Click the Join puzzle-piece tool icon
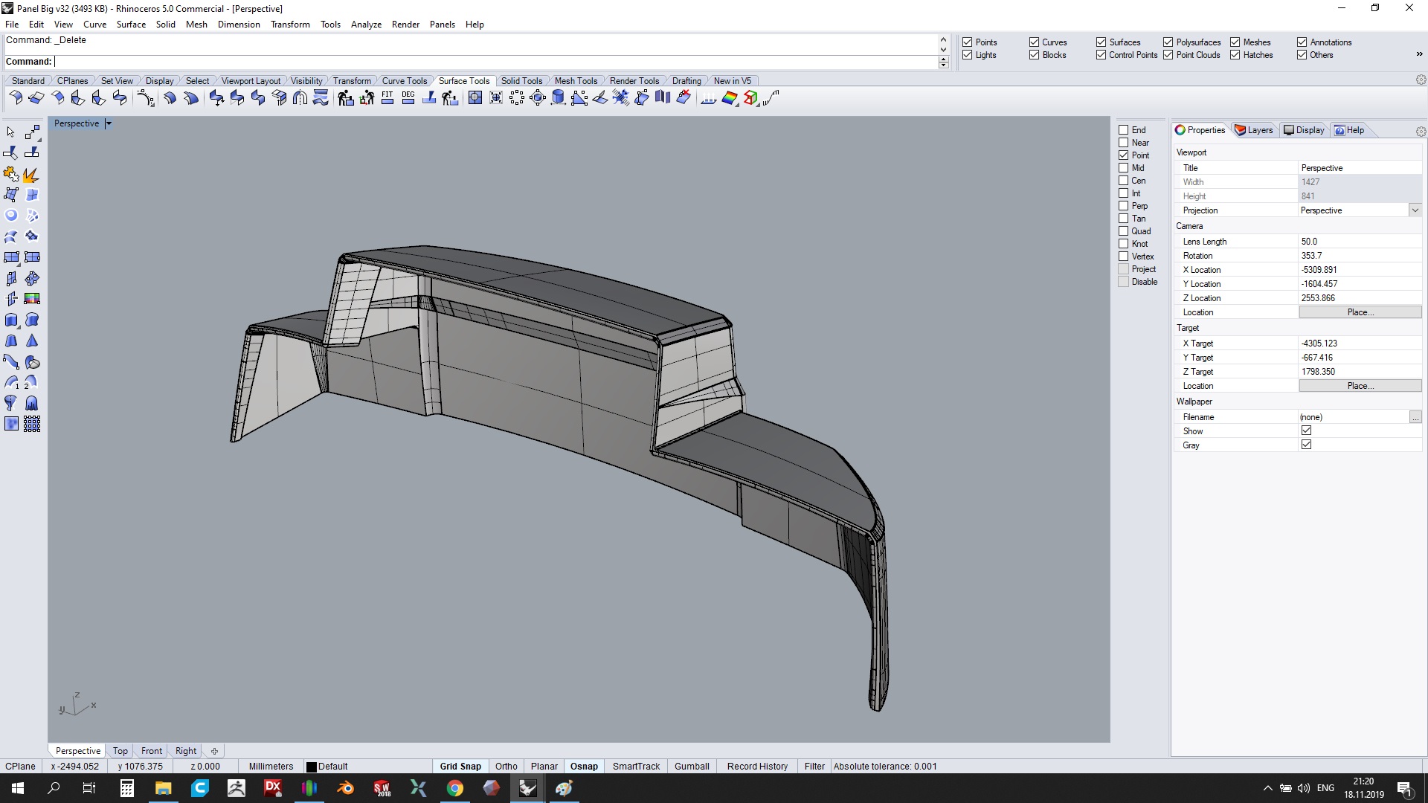The width and height of the screenshot is (1428, 803). [10, 175]
